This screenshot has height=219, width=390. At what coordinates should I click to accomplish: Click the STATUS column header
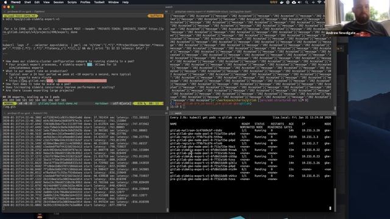260,124
